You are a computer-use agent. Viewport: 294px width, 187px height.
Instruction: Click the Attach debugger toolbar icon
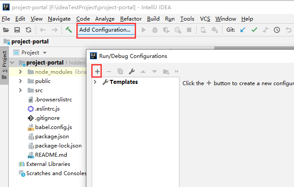coord(204,30)
